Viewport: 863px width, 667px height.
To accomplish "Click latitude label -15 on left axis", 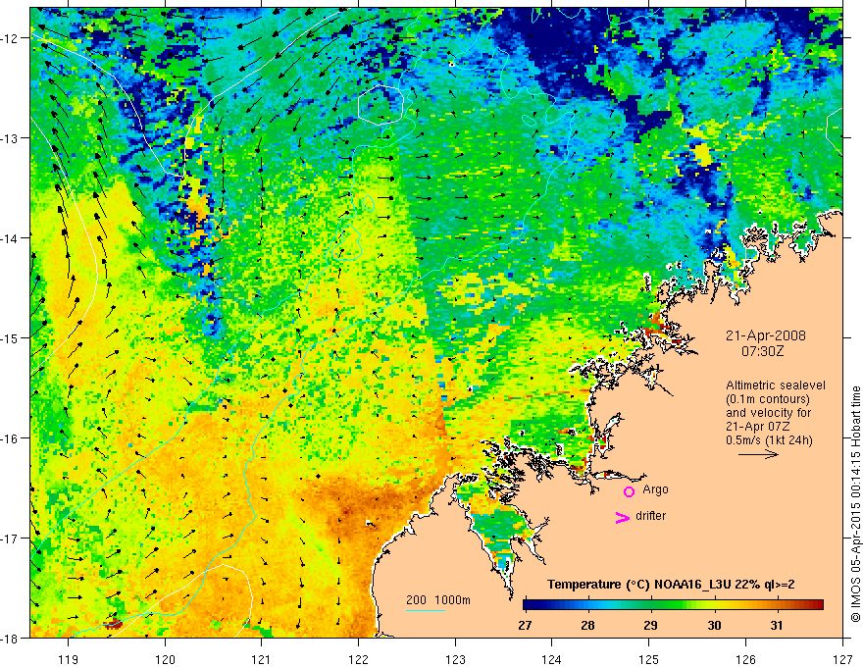I will pos(10,337).
